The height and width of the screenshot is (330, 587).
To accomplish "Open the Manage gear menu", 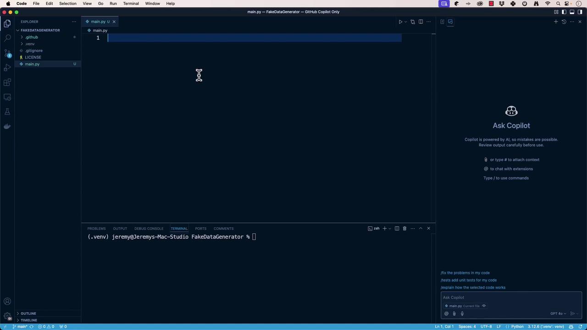I will tap(7, 316).
